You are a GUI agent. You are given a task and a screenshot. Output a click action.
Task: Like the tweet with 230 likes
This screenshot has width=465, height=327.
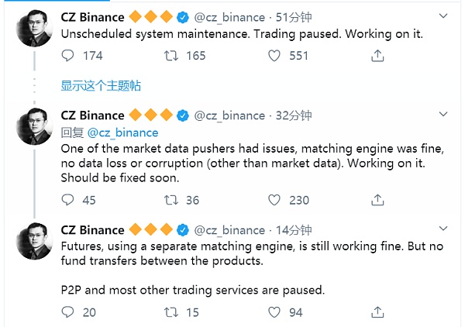tap(274, 200)
